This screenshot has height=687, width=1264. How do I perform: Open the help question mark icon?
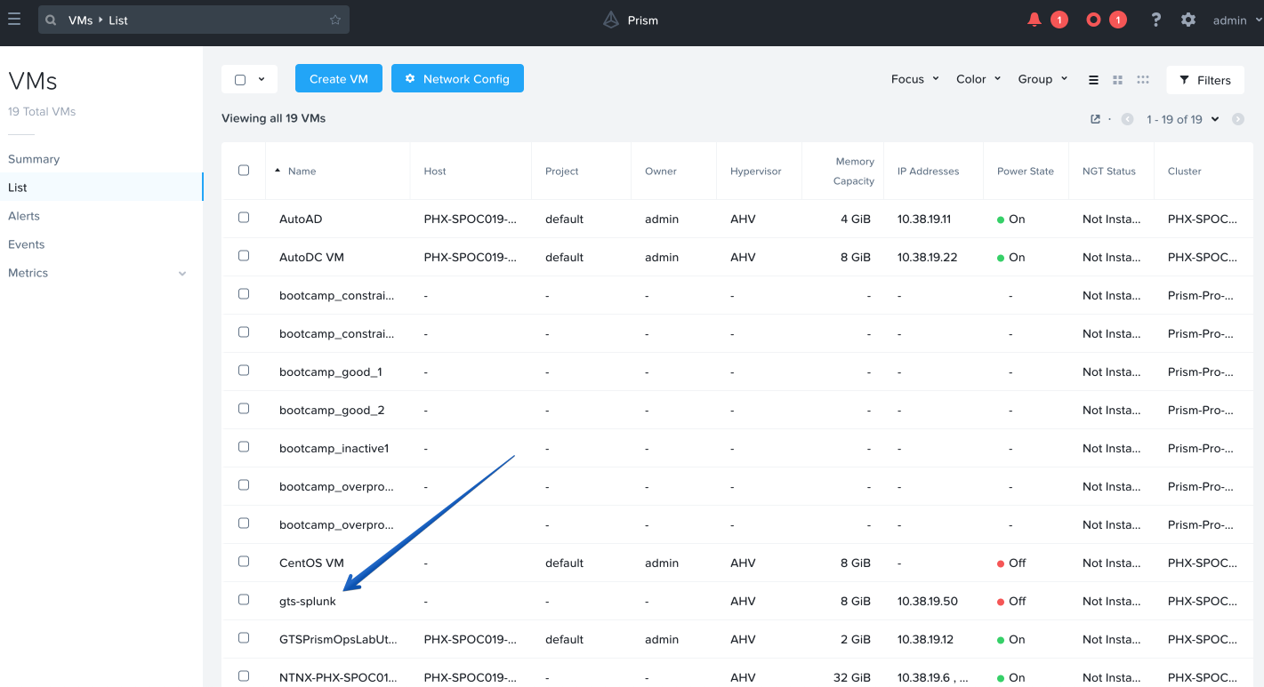1155,20
